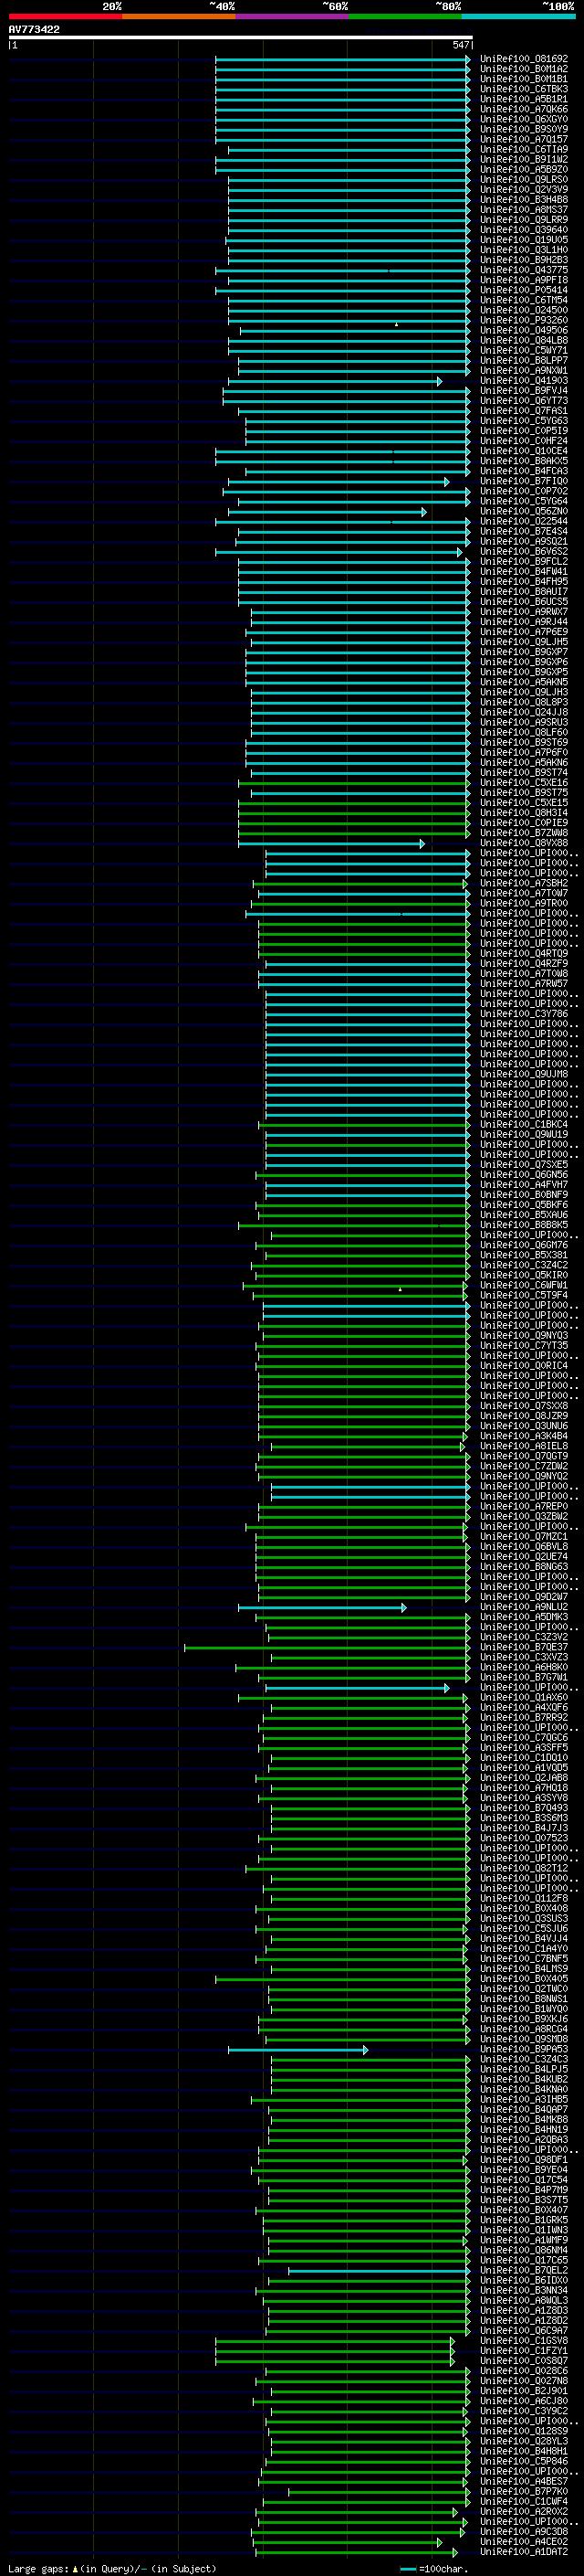Viewport: 584px width, 2576px height.
Task: Select hit label UniRef100_B8NG63
Action: tap(524, 1567)
